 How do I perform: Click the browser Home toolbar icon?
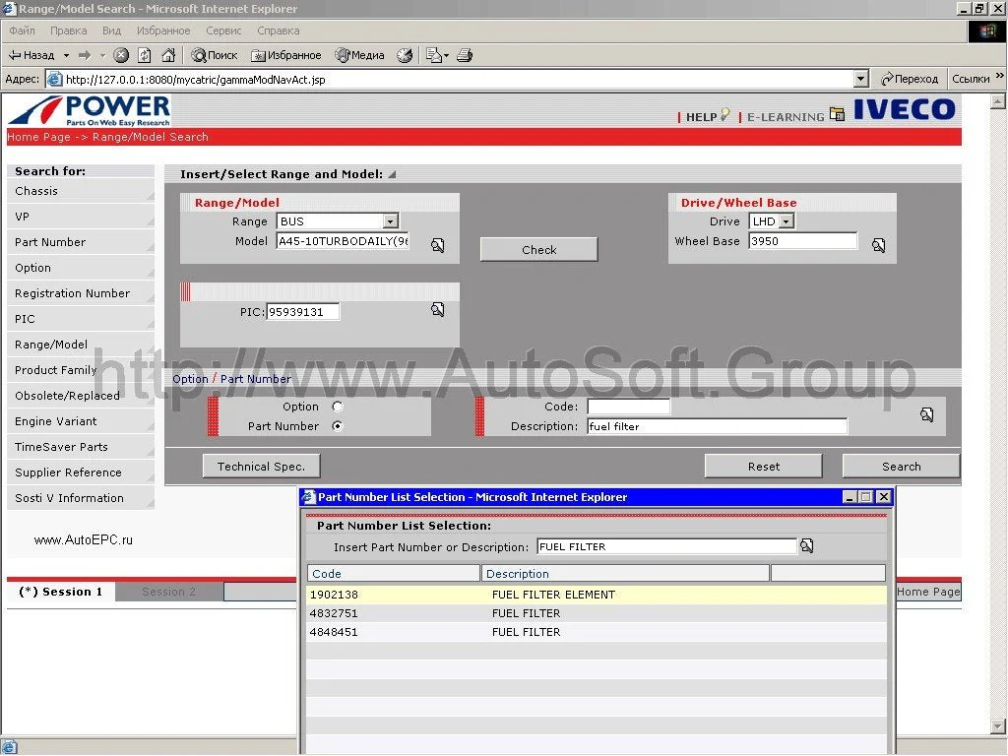click(x=168, y=55)
